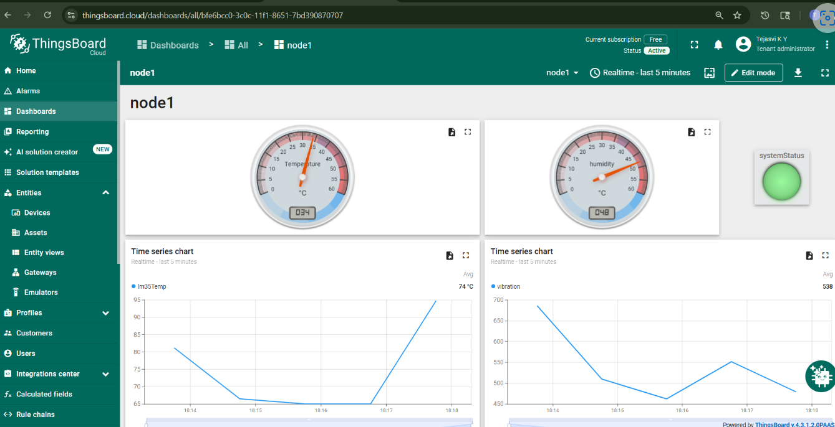Click the Edit mode button
The image size is (835, 427).
(x=753, y=73)
